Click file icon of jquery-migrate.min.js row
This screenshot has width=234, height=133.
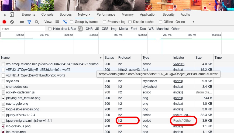coord(3,121)
